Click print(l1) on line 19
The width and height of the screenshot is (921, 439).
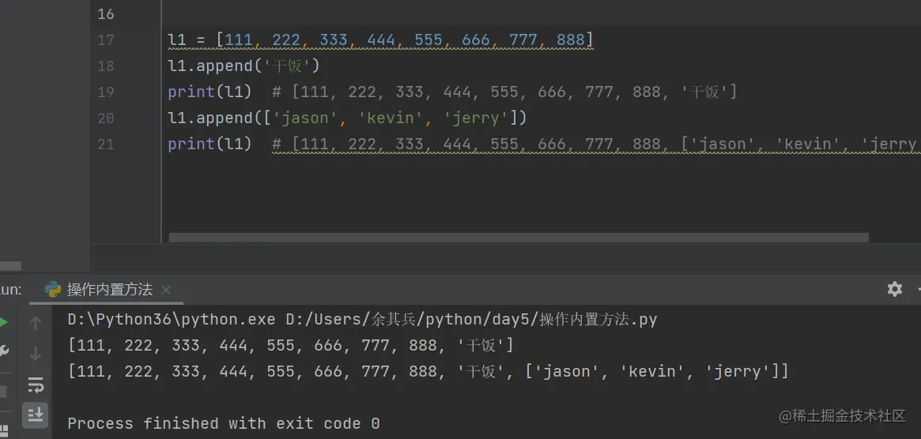point(209,92)
